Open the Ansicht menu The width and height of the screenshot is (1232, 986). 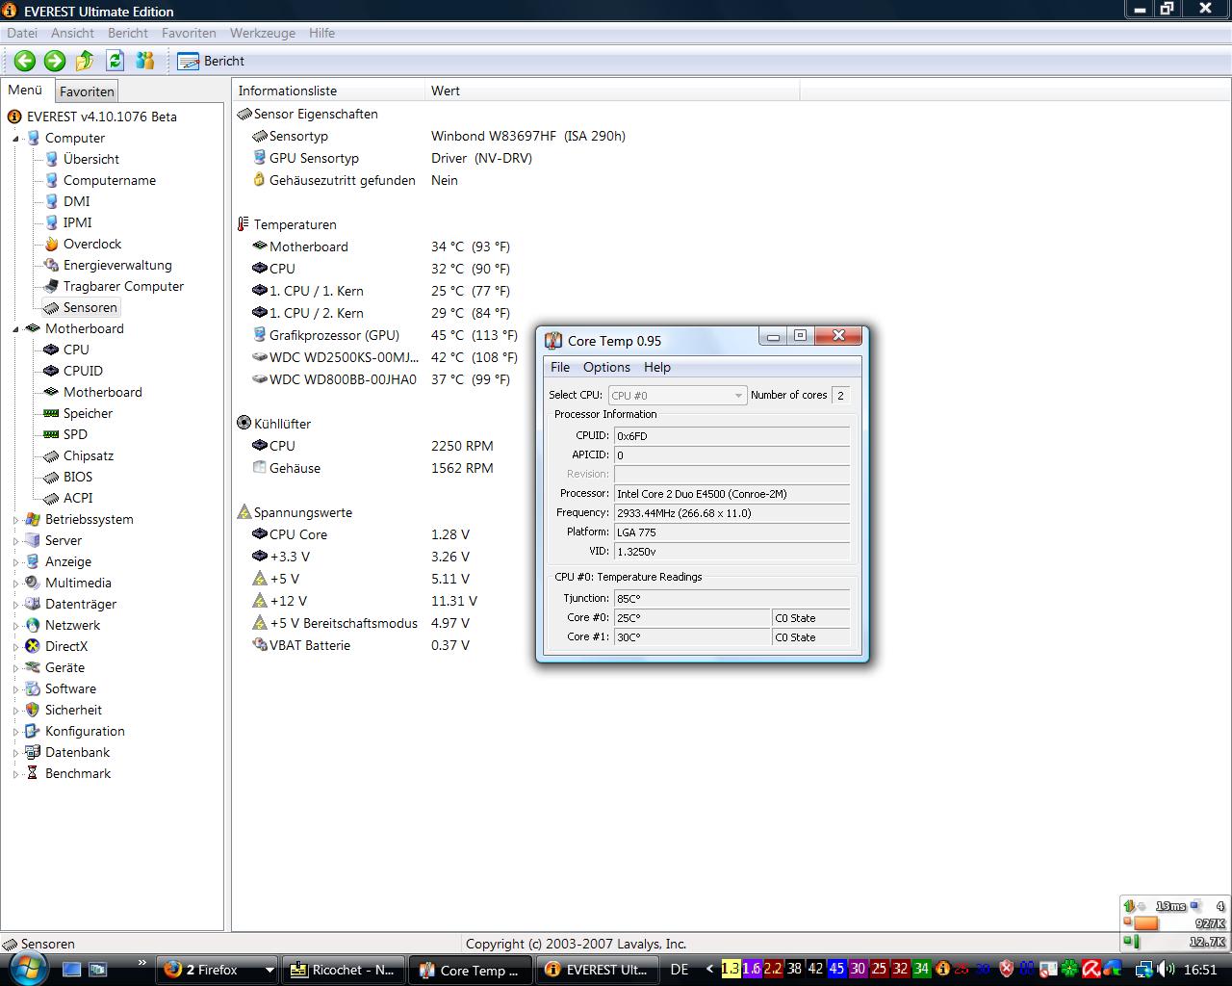73,33
